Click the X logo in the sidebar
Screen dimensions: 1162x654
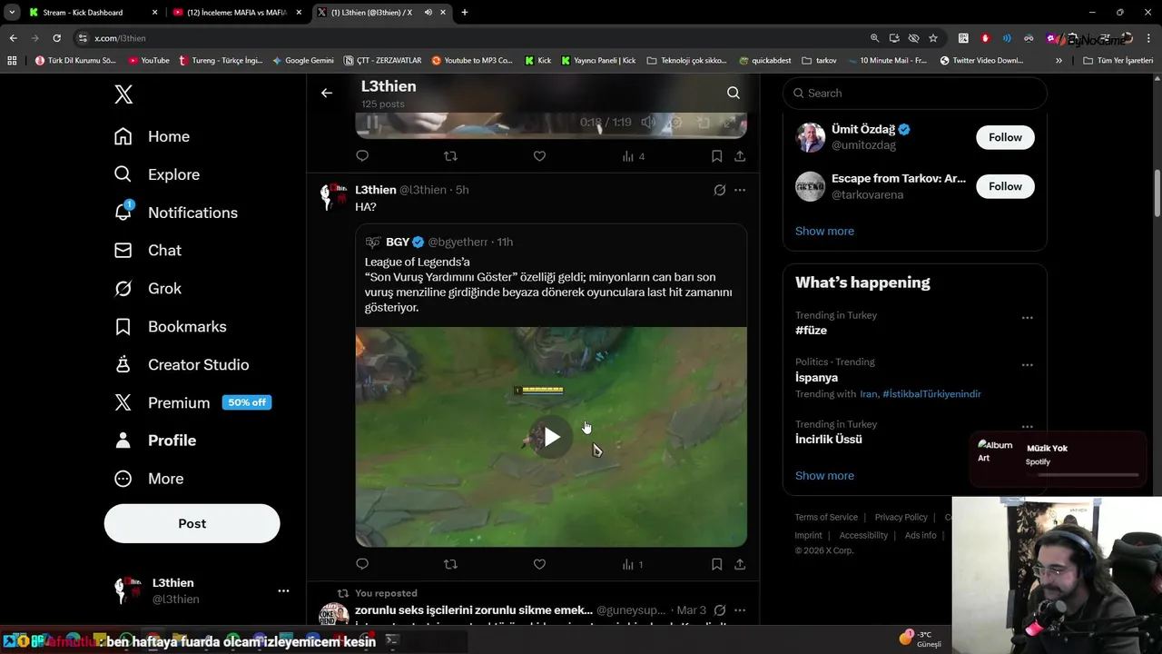[123, 94]
